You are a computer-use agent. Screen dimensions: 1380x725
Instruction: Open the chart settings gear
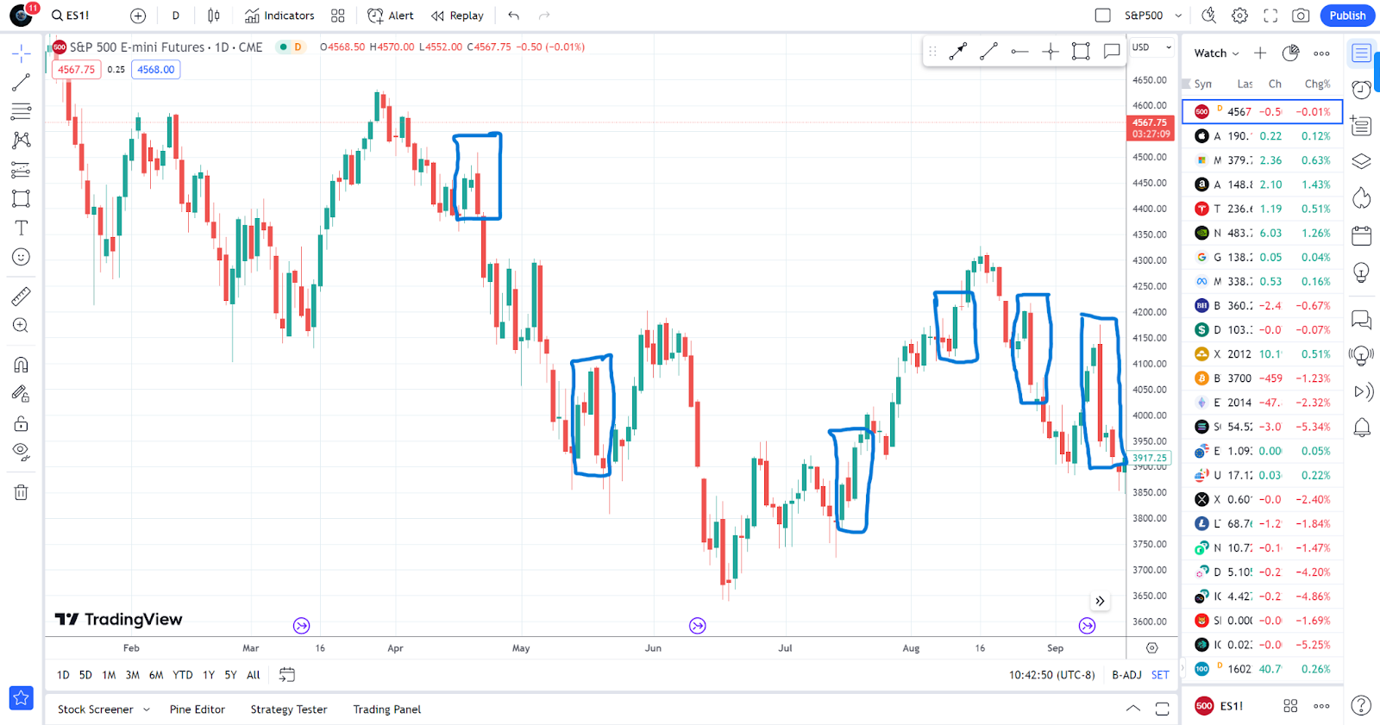click(1239, 16)
